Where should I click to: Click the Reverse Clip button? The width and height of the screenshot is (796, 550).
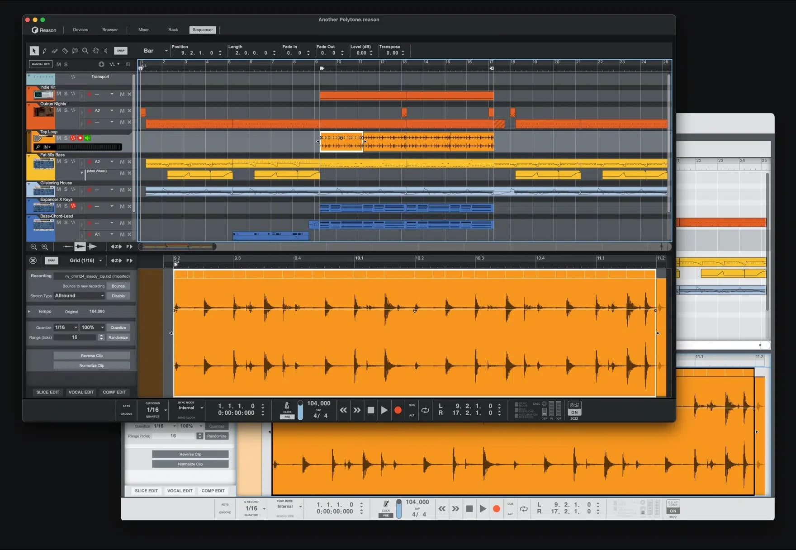coord(91,356)
